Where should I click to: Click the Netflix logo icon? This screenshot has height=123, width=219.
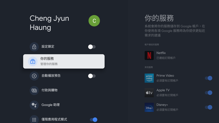(x=149, y=55)
